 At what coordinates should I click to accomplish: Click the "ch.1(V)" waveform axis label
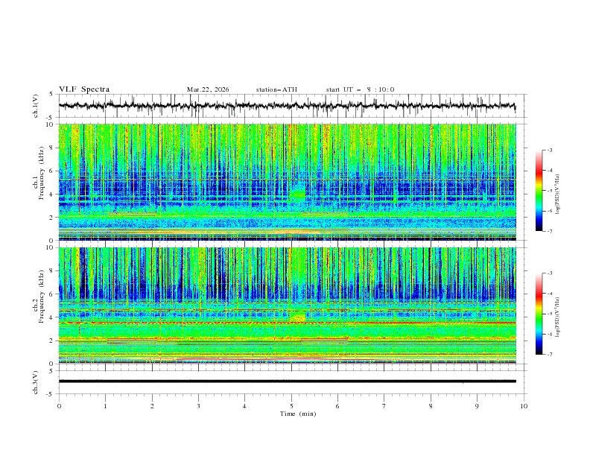pyautogui.click(x=36, y=106)
